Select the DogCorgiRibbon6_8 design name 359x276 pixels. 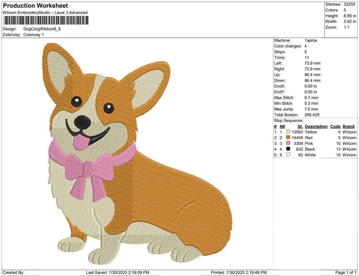click(42, 28)
